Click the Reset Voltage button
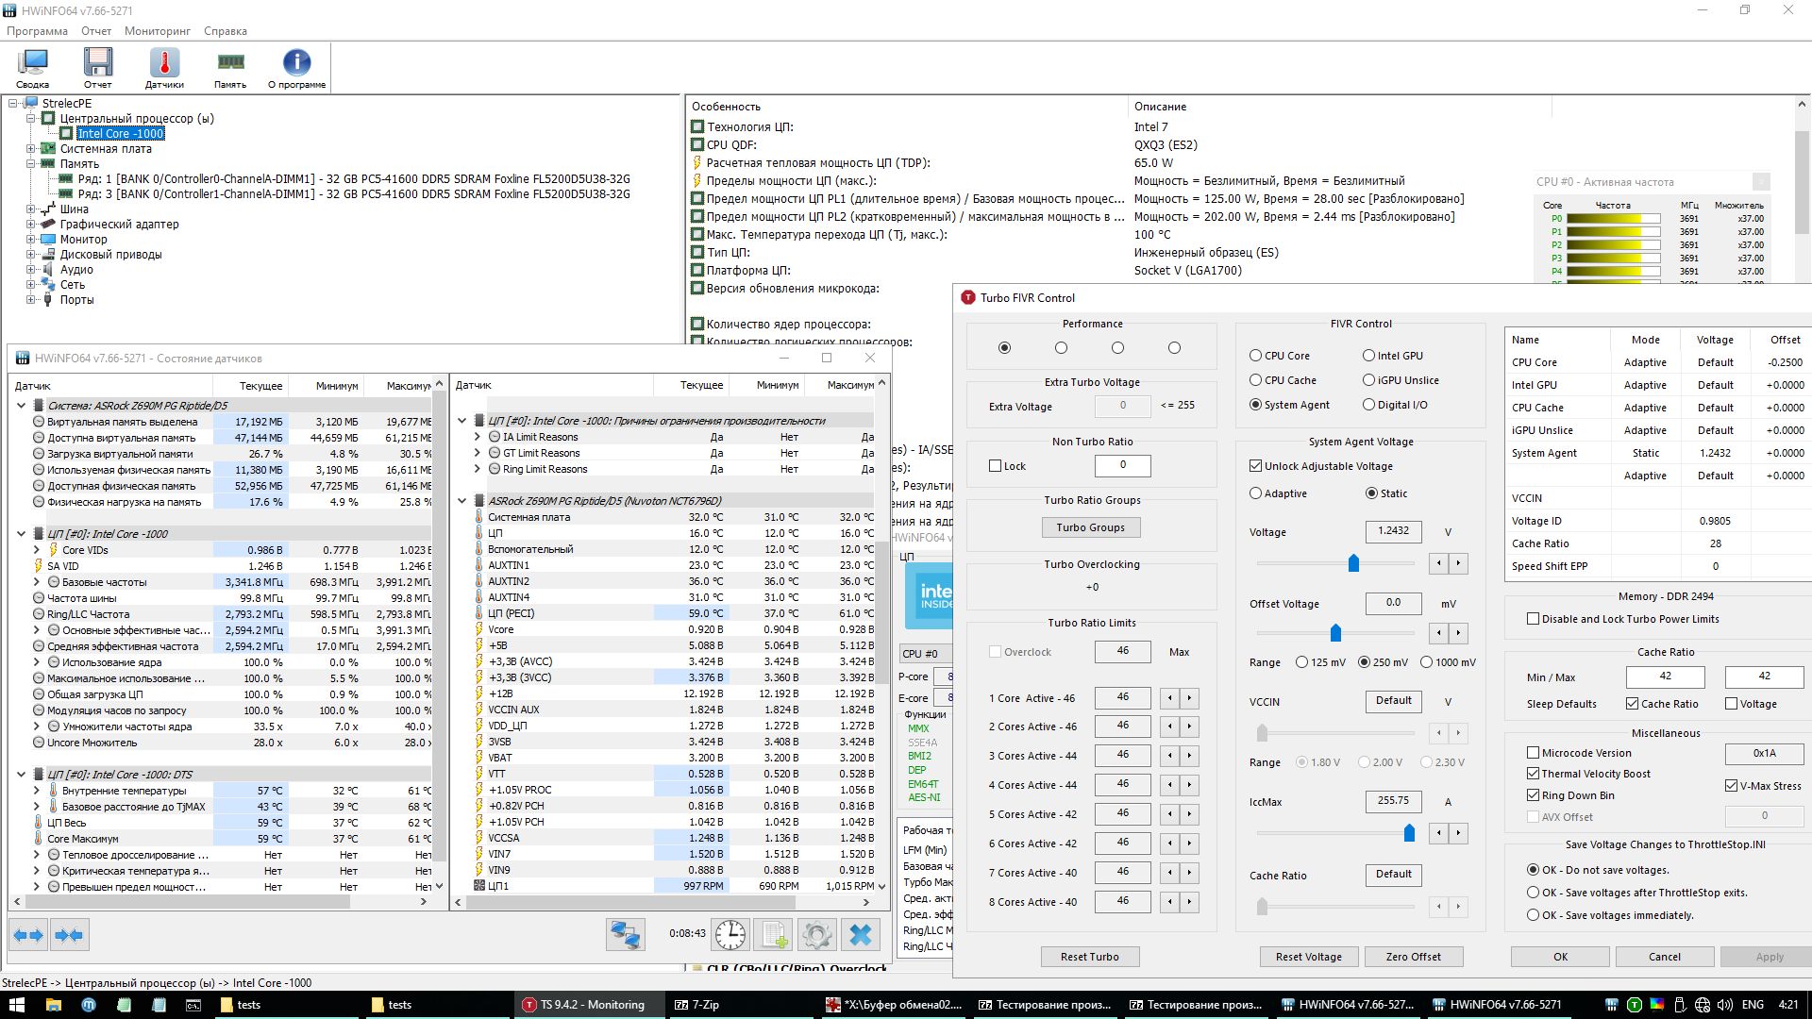This screenshot has width=1812, height=1019. [1308, 957]
